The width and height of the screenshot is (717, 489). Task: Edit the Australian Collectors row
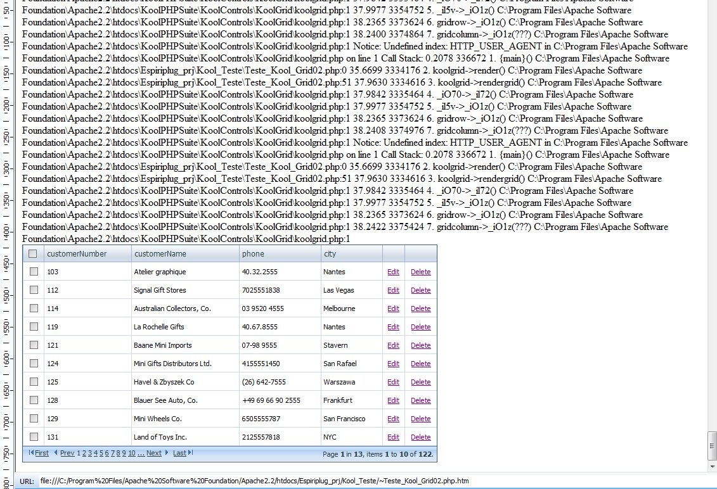[393, 308]
